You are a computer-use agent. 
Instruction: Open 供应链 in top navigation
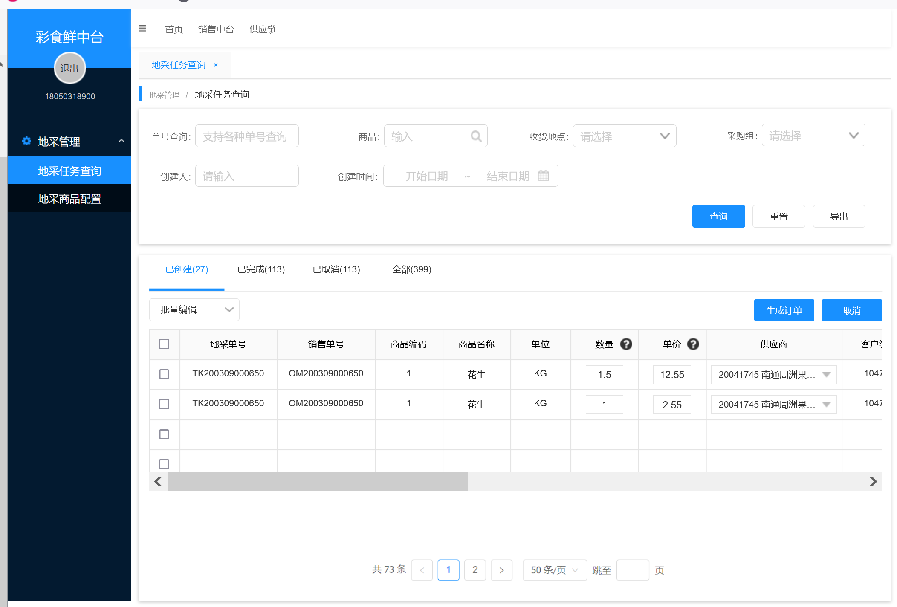[263, 29]
